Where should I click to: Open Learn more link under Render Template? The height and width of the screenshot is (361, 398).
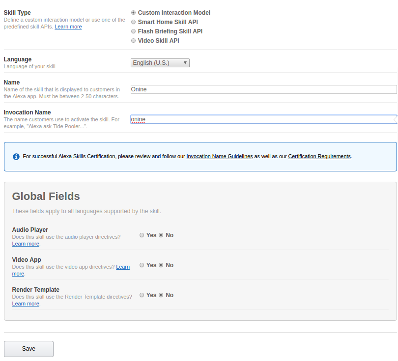26,304
